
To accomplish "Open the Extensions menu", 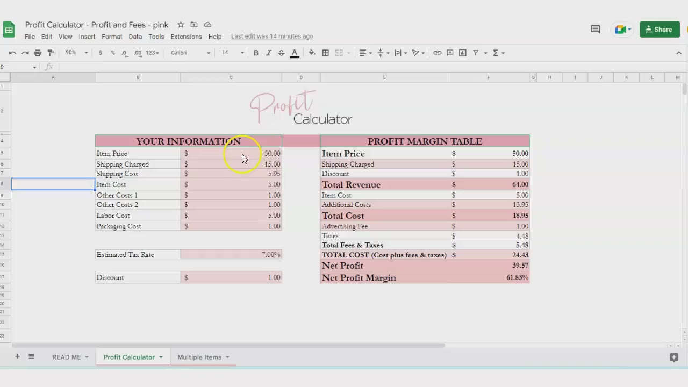I will tap(186, 37).
